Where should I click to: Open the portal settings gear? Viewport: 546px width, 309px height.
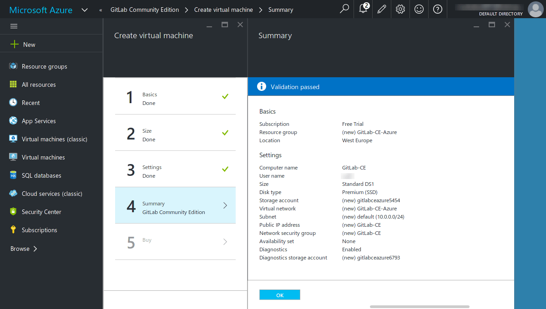point(400,9)
